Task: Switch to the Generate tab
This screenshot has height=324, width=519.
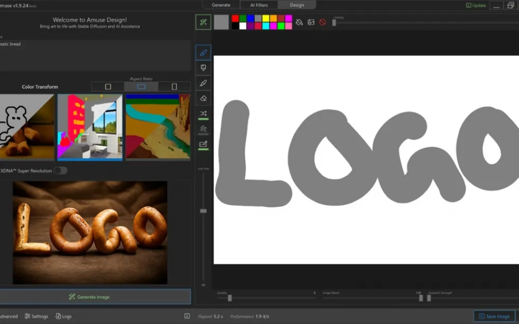Action: click(x=221, y=5)
